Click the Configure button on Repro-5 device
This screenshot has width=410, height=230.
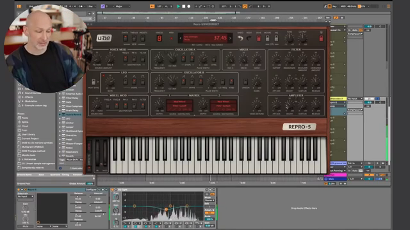tap(91, 190)
